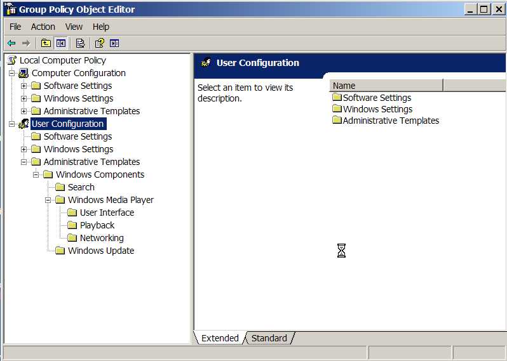
Task: Collapse the Windows Components node
Action: [x=36, y=174]
